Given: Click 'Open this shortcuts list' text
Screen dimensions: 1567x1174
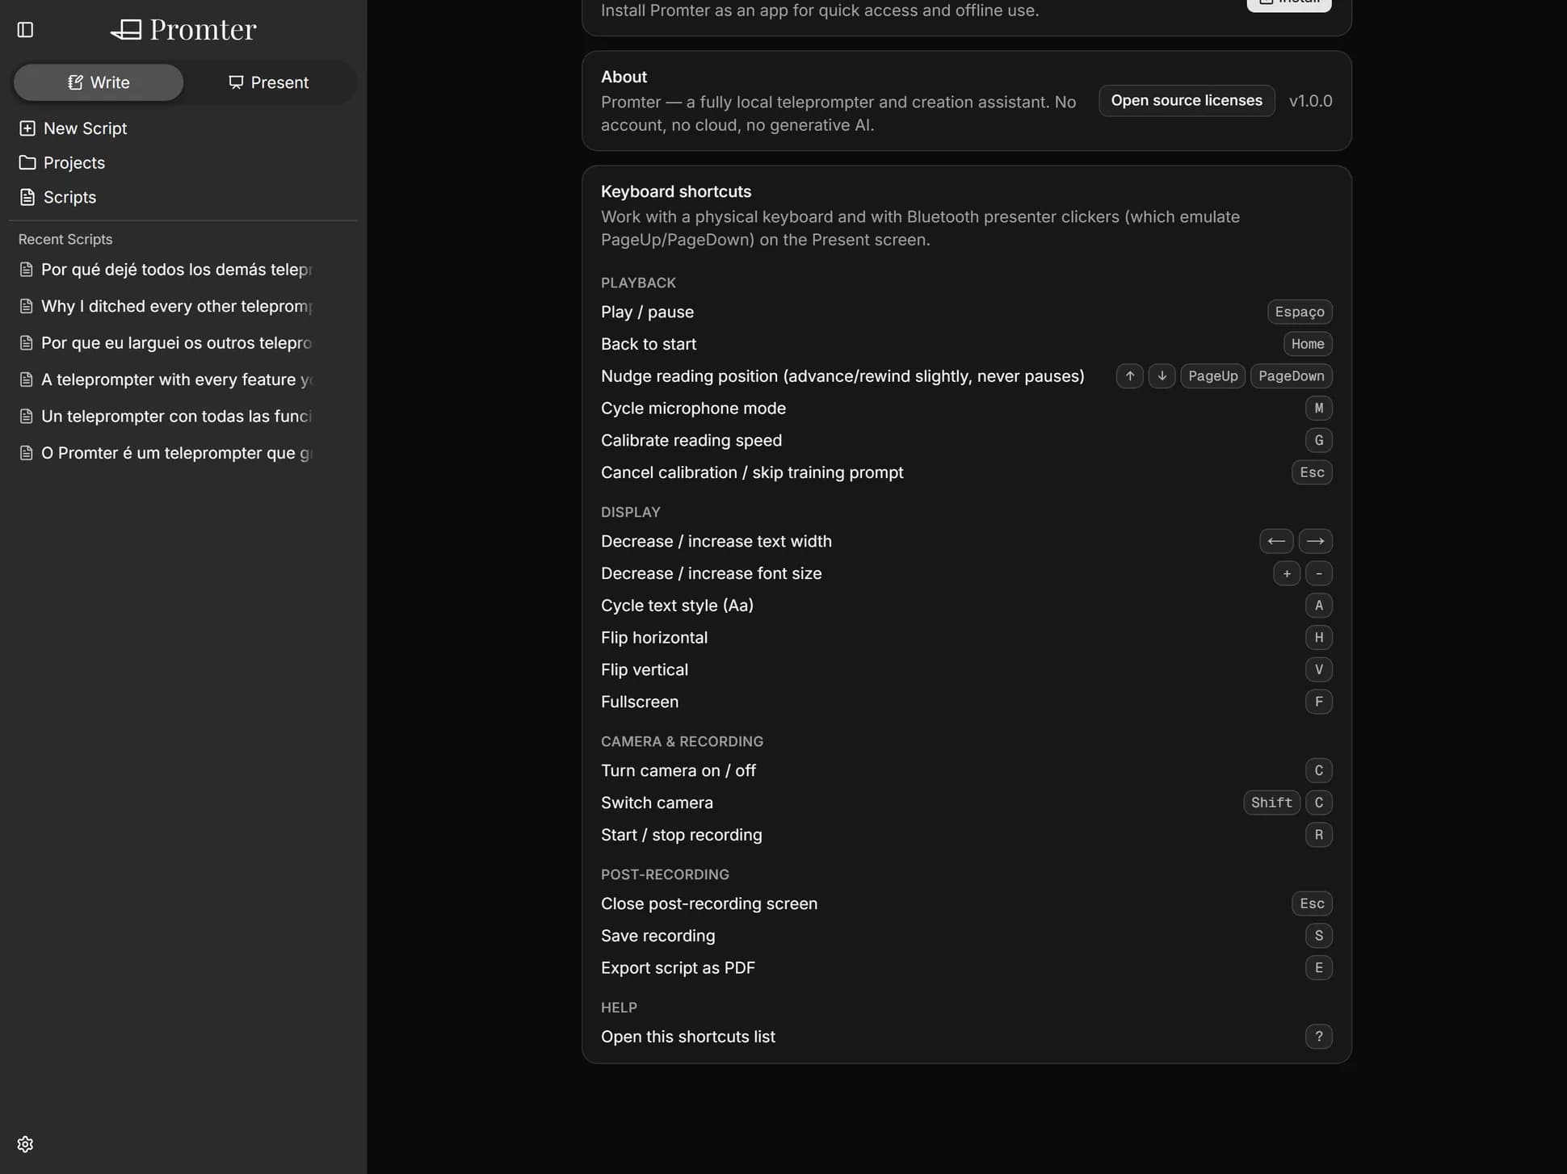Looking at the screenshot, I should coord(688,1037).
